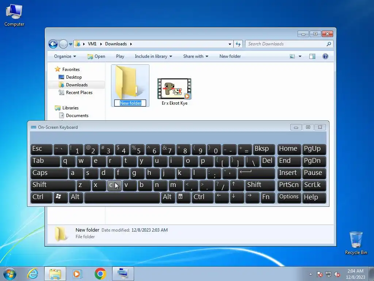Click the up arrow key on keyboard
Image resolution: width=374 pixels, height=281 pixels.
(x=237, y=186)
